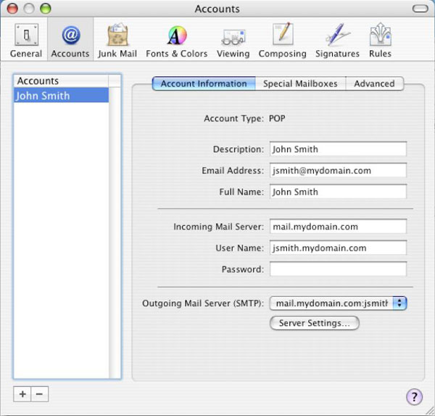This screenshot has width=435, height=416.
Task: Add a new account with plus button
Action: coord(22,394)
